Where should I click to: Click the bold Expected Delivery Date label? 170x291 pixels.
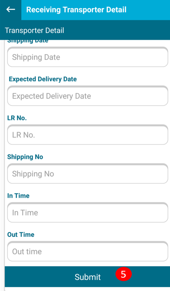43,79
